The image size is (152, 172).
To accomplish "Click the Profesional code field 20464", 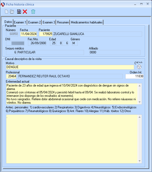I will [11, 76].
